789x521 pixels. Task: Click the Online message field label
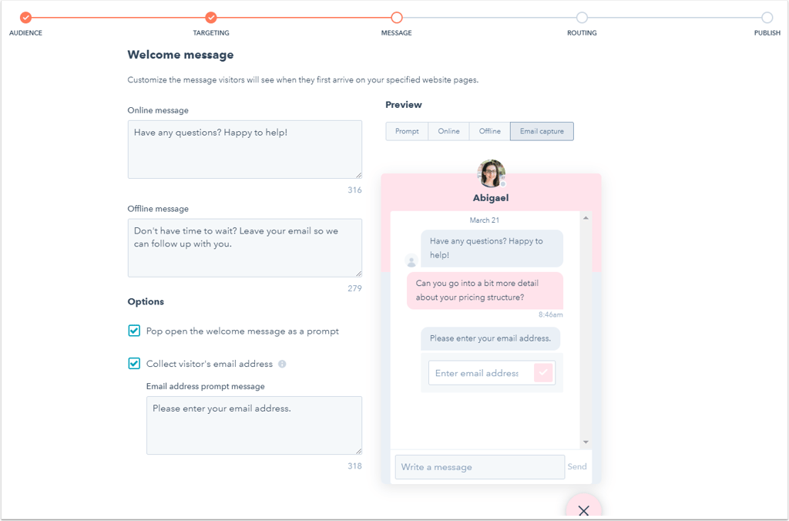click(158, 110)
